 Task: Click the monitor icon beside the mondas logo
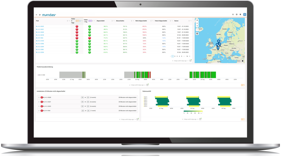40,15
